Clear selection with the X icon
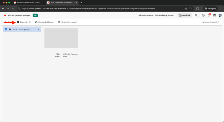 [x=218, y=22]
